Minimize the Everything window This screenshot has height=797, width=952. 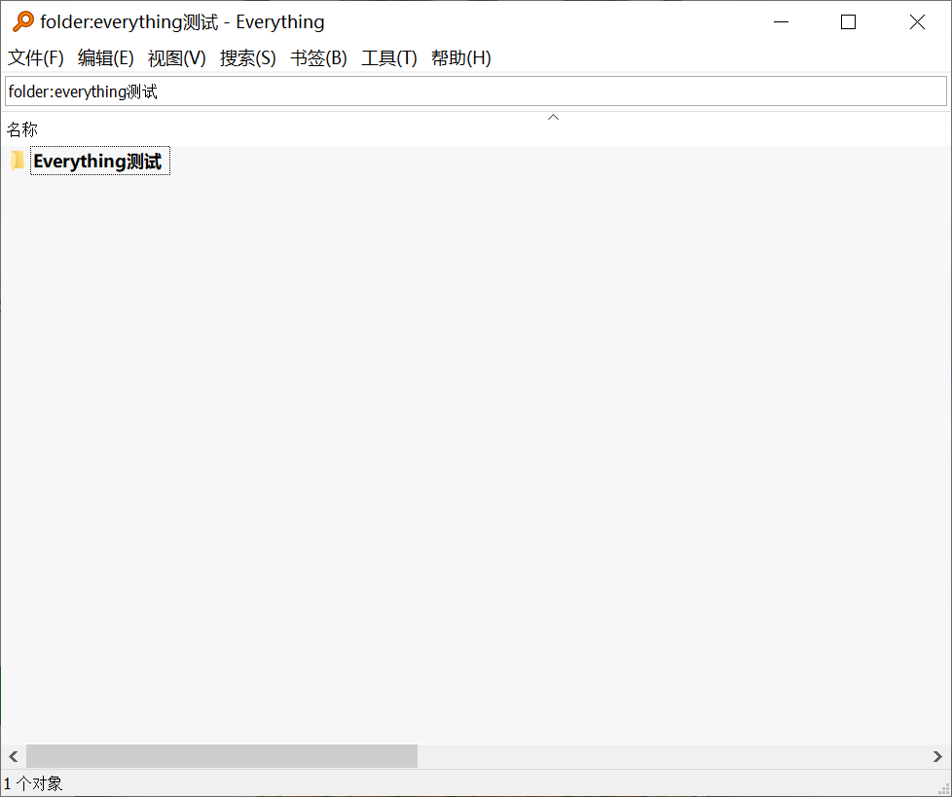(781, 22)
